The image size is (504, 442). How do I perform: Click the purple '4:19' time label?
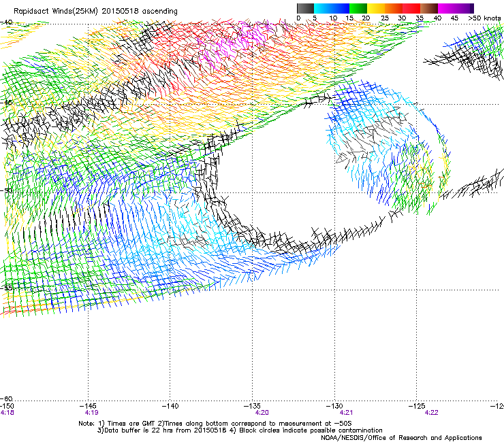[92, 413]
